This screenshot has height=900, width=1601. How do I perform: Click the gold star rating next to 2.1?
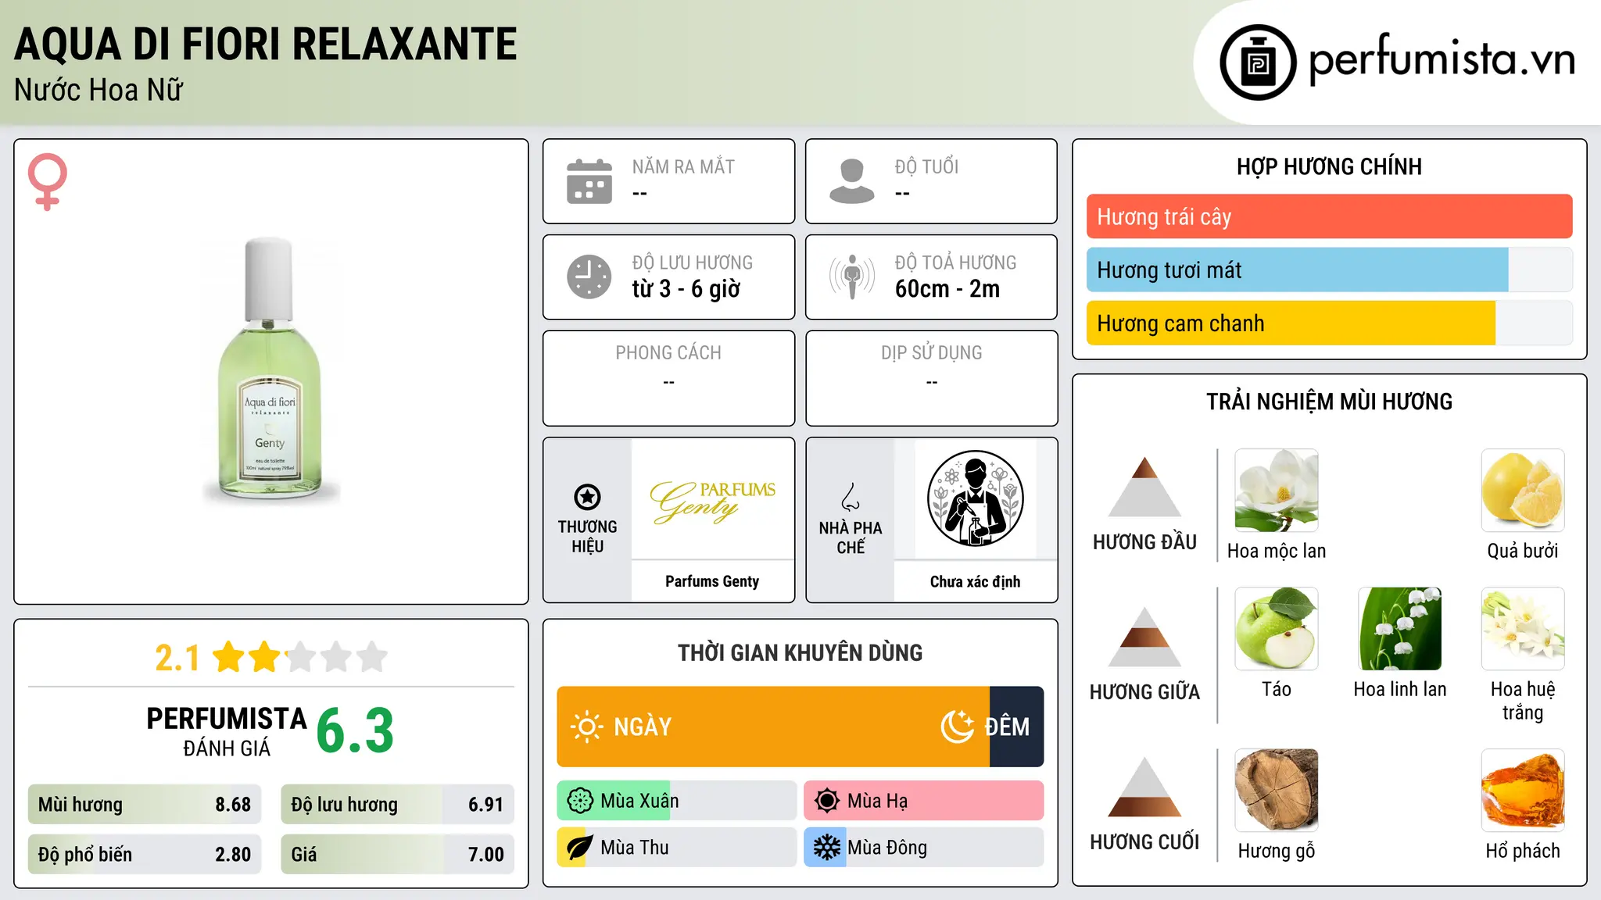300,657
